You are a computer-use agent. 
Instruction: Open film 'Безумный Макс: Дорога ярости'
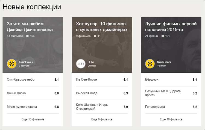pyautogui.click(x=163, y=93)
